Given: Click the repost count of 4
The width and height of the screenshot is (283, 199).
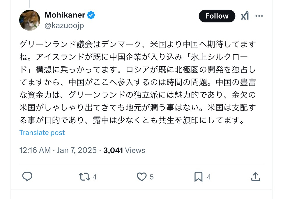Looking at the screenshot, I should tap(95, 177).
